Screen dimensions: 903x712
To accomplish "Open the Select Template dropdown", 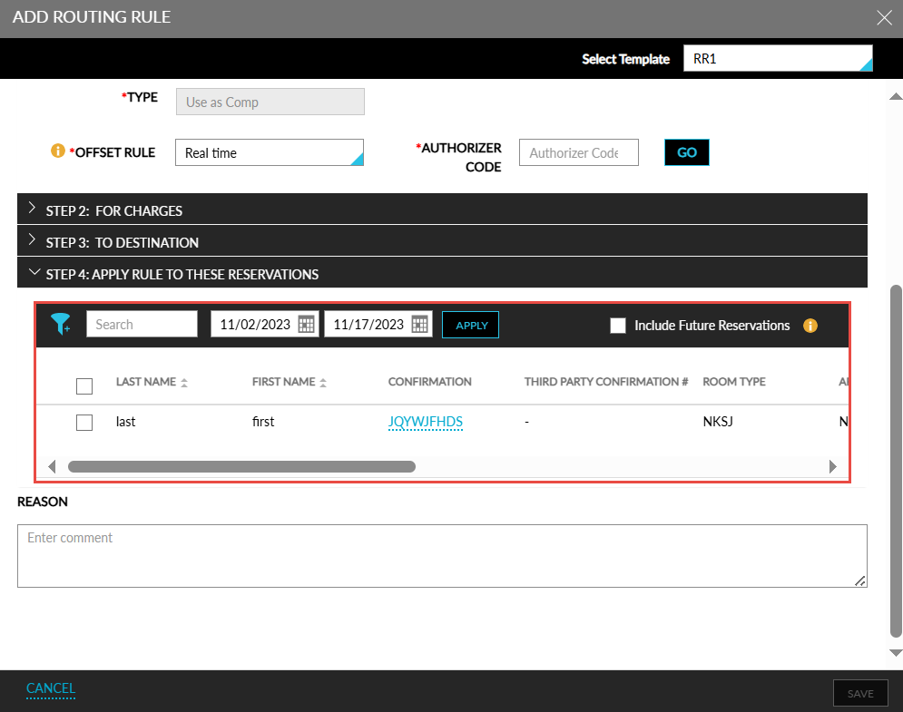I will tap(778, 59).
